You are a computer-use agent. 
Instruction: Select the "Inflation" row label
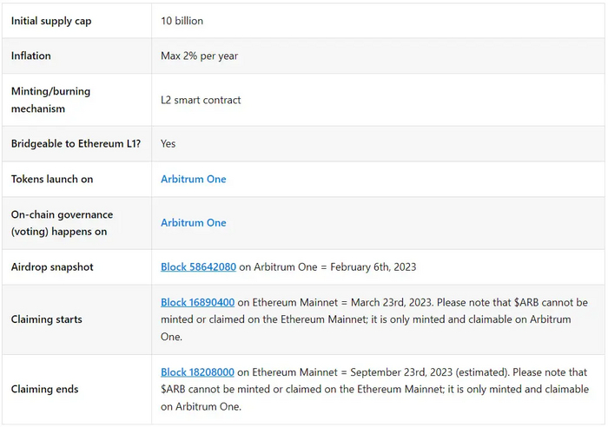[31, 56]
